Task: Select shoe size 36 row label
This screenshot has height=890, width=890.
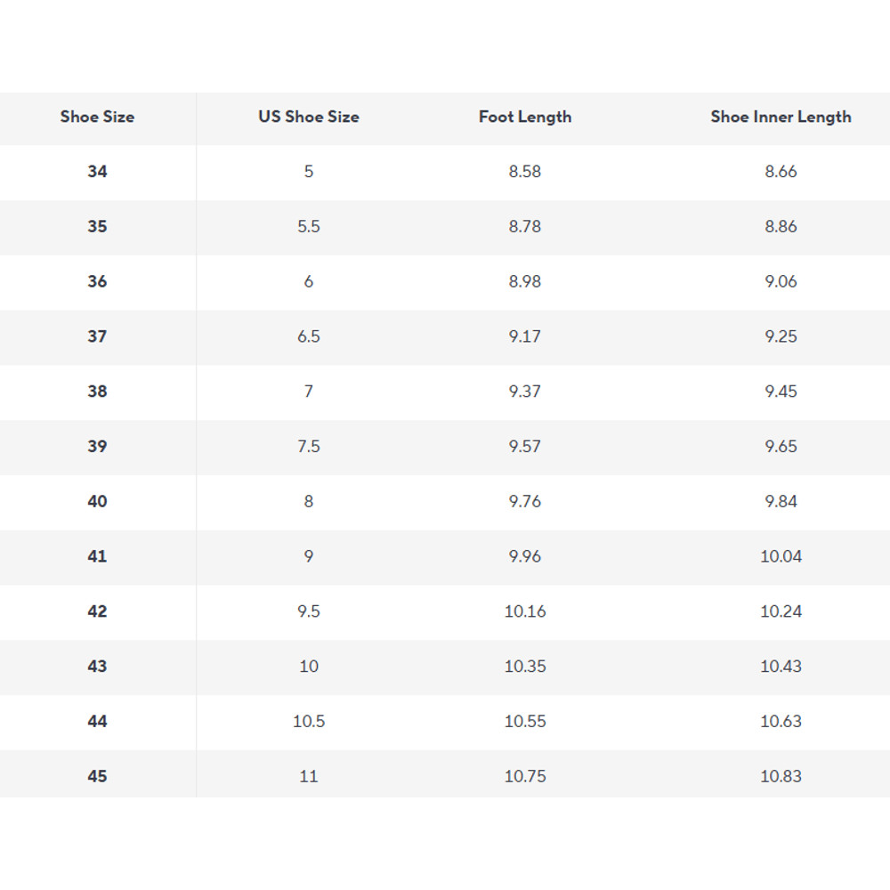Action: [97, 281]
